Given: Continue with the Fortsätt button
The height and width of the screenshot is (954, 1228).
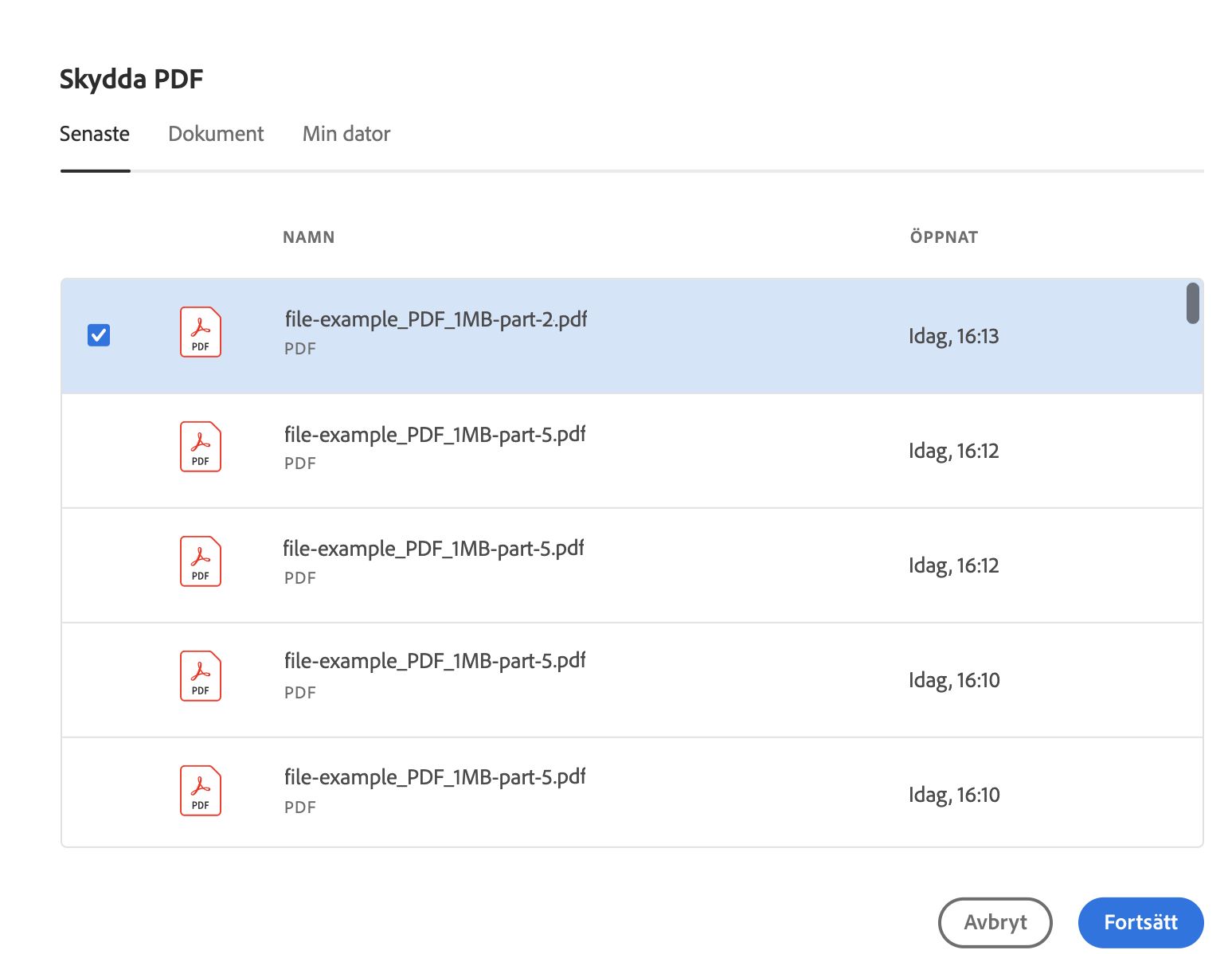Looking at the screenshot, I should click(x=1140, y=922).
